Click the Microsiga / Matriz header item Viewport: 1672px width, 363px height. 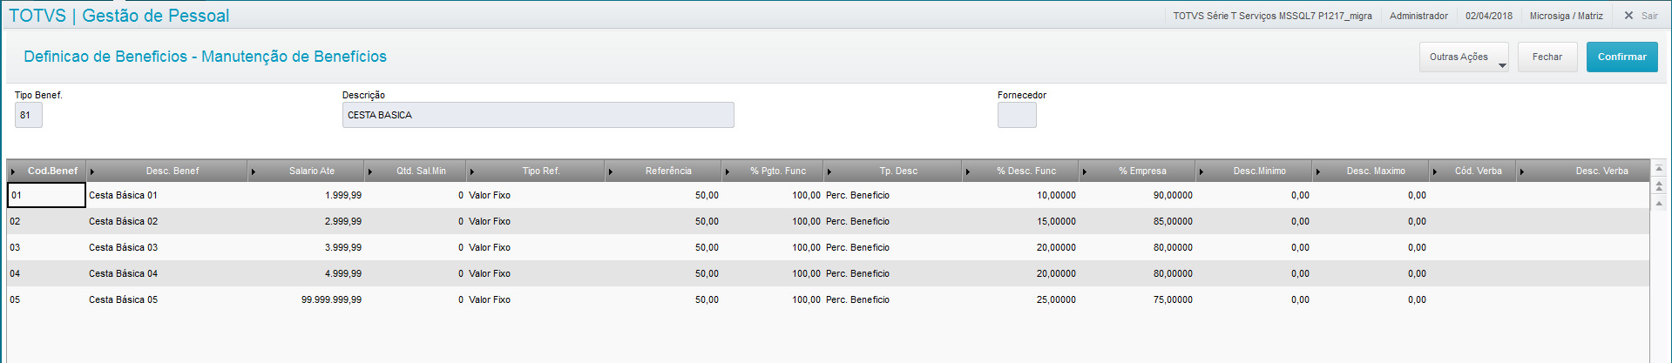pos(1566,16)
